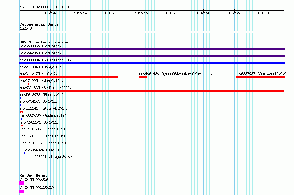Click the 181026k ruler position
Screen dimensions: 294x195
[111, 13]
